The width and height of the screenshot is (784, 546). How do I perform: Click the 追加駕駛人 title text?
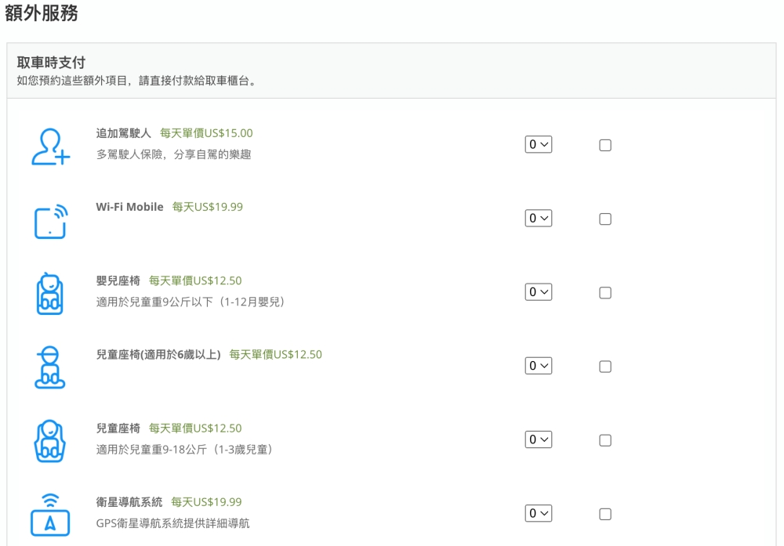(x=124, y=133)
